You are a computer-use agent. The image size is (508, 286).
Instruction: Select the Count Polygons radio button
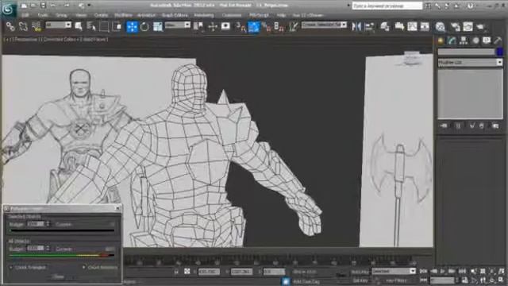point(83,268)
